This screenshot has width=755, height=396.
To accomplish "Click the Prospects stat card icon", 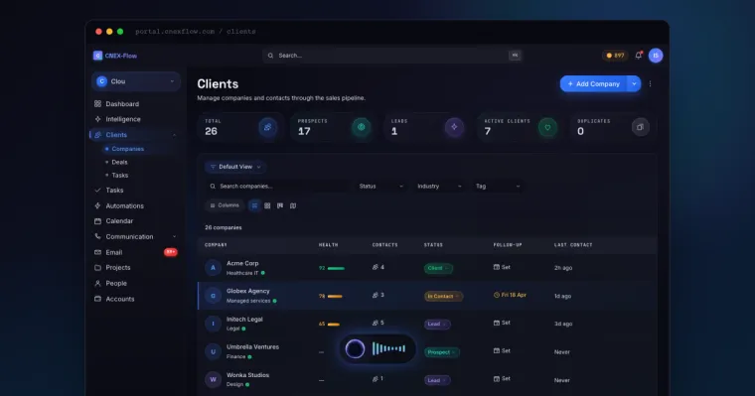I will [x=361, y=127].
